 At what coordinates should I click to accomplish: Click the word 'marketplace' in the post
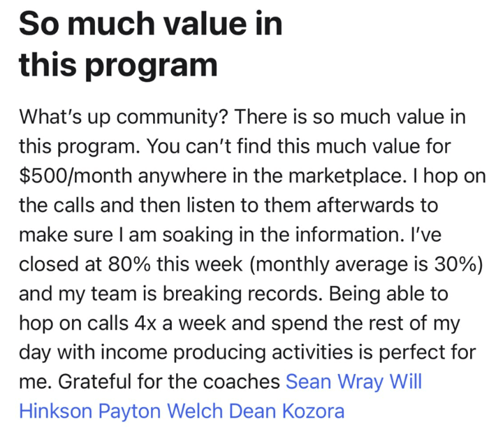(x=345, y=176)
